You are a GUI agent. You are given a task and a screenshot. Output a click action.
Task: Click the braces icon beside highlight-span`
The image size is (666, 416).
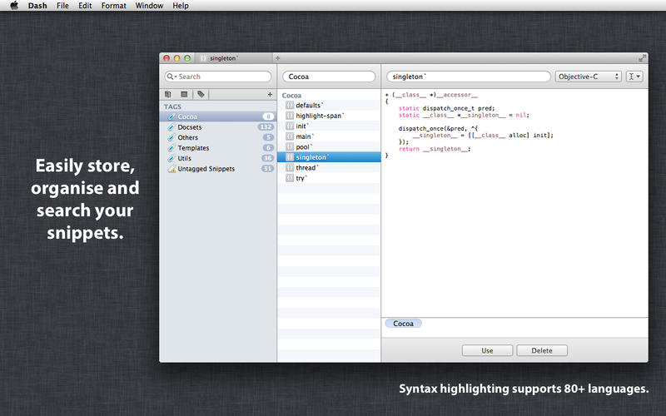[289, 116]
